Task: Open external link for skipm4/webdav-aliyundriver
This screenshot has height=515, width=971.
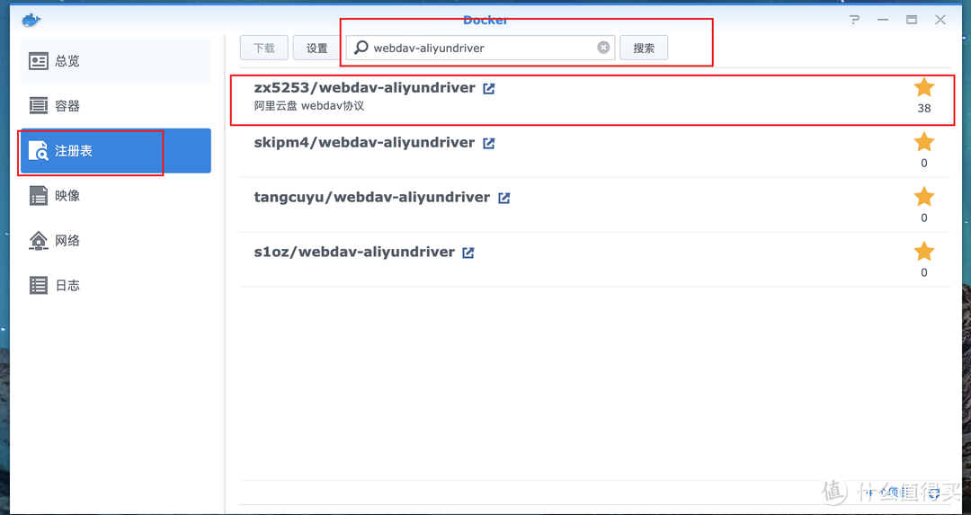Action: [x=488, y=143]
